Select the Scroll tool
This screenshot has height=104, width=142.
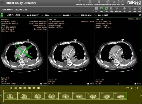point(111,9)
